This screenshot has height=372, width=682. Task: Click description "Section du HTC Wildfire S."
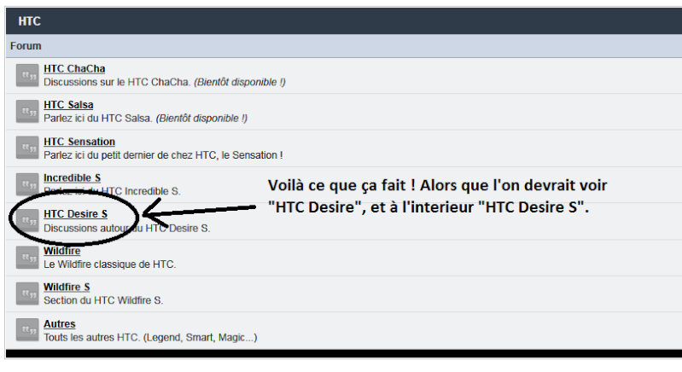pyautogui.click(x=103, y=300)
